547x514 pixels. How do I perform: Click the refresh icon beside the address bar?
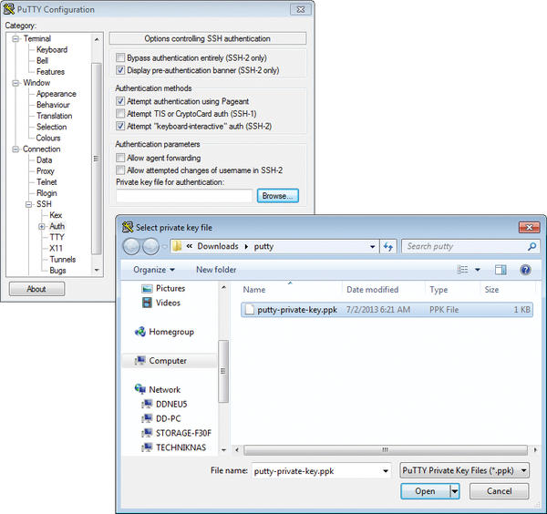(x=388, y=247)
